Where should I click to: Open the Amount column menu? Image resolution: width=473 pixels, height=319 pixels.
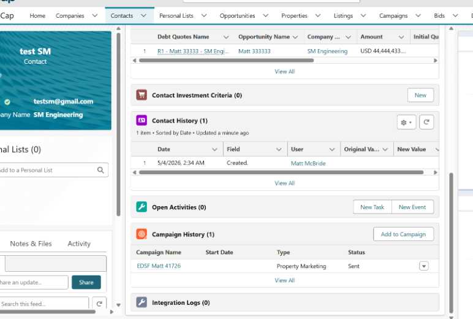click(x=401, y=37)
